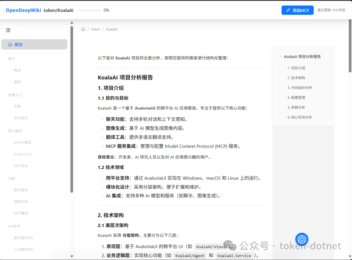Click the 1.1 目的与目标 heading
The width and height of the screenshot is (352, 260).
coord(113,98)
